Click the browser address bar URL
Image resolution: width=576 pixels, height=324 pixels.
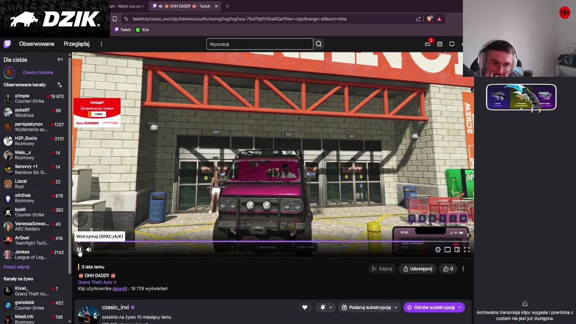coord(239,19)
